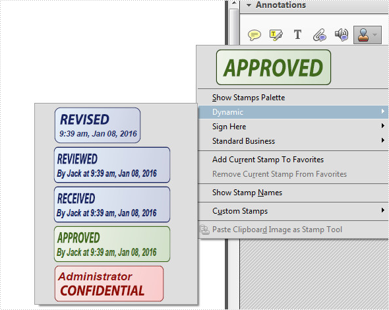
Task: Pick the large APPROVED stamp preview
Action: tap(274, 67)
